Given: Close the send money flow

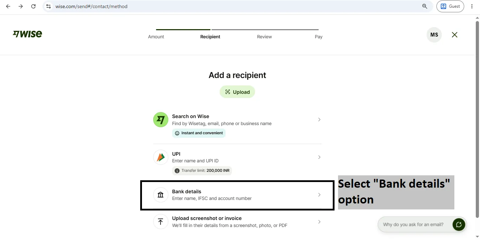Looking at the screenshot, I should [x=455, y=35].
